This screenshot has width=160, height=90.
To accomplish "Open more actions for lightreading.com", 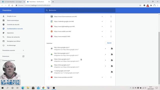I will pos(111,26).
